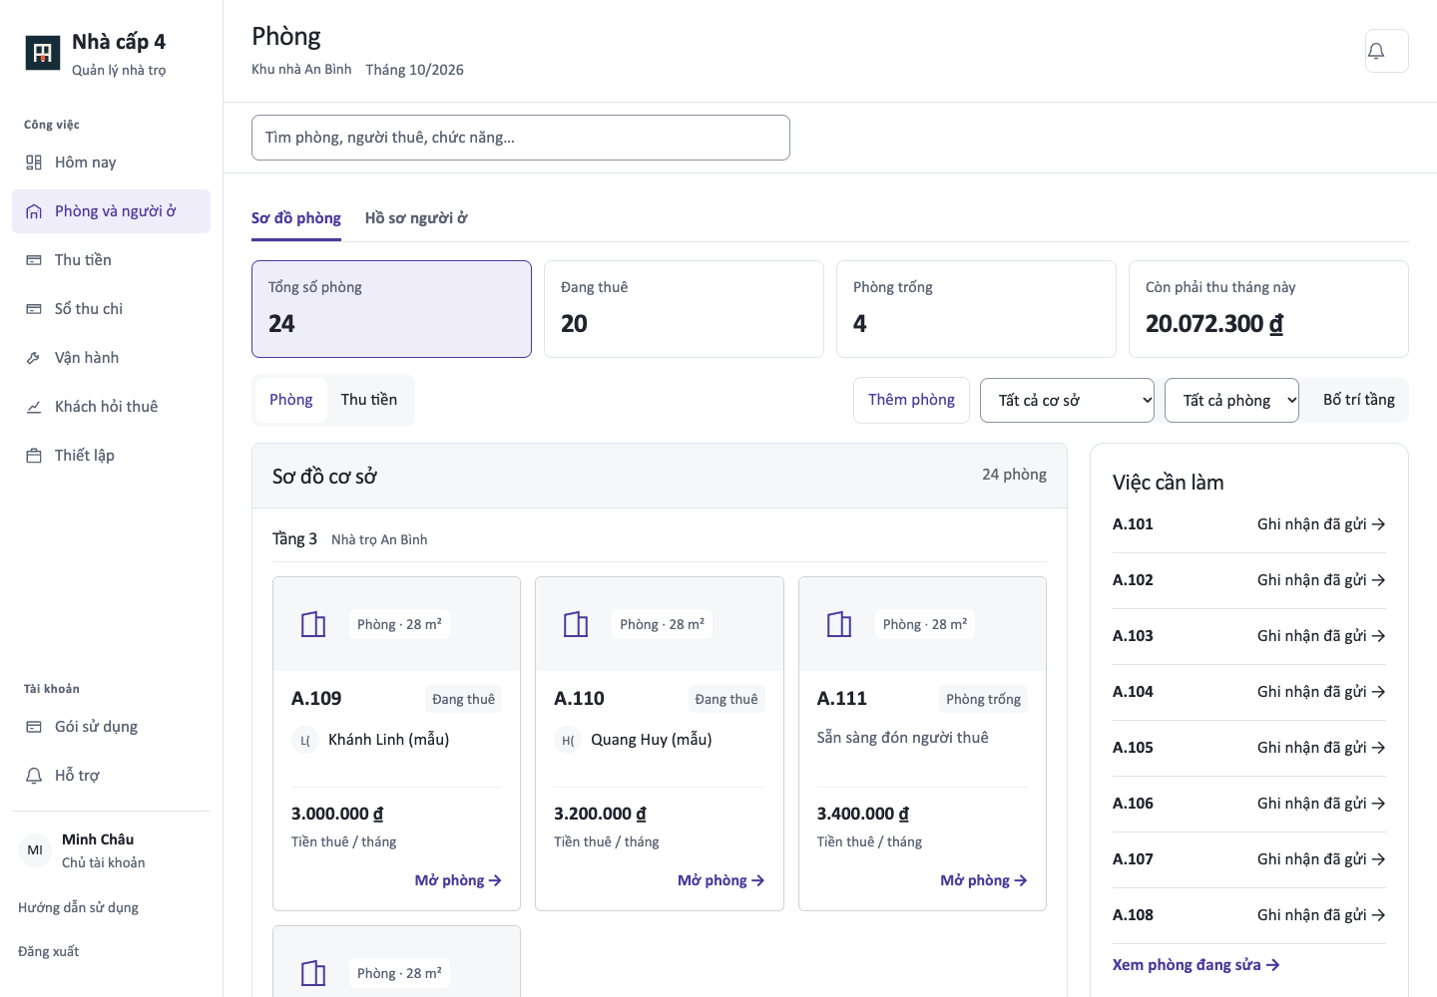Go to Thu tiền in sidebar
Image resolution: width=1437 pixels, height=997 pixels.
[x=111, y=260]
